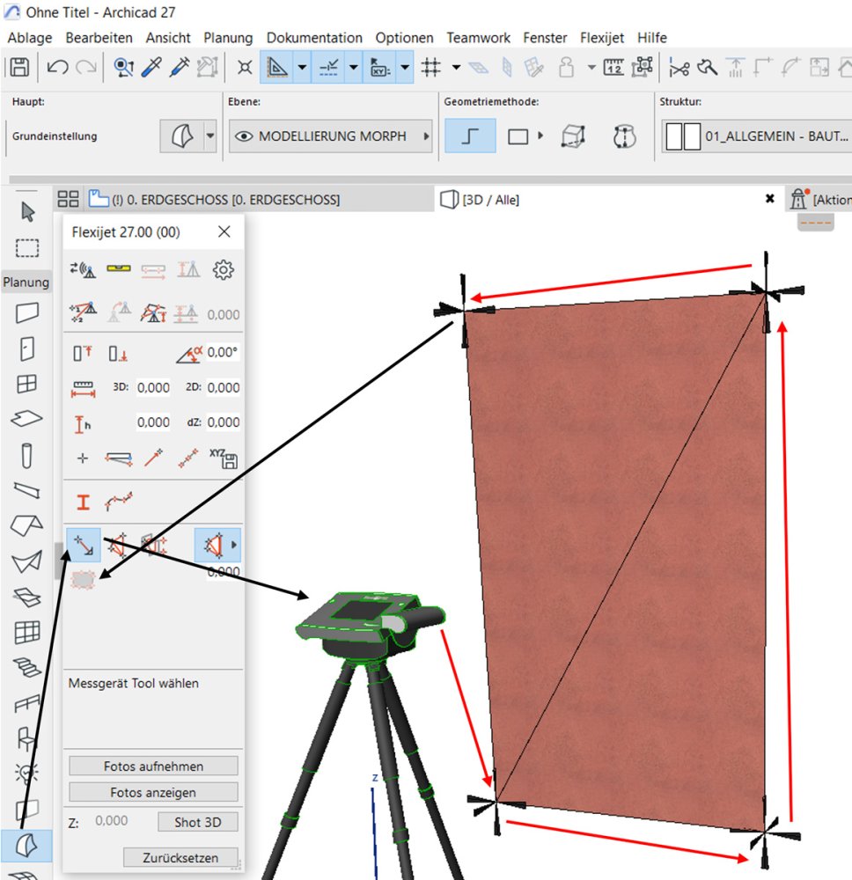The width and height of the screenshot is (852, 880).
Task: Inject parameters with syringe icon
Action: coord(180,68)
